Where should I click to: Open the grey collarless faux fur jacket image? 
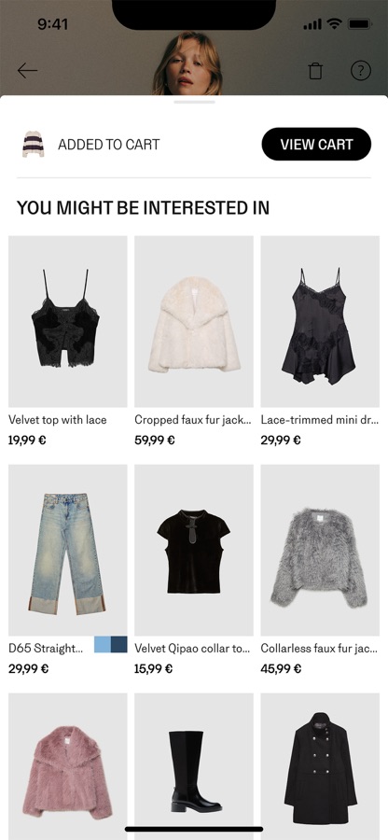[x=320, y=550]
